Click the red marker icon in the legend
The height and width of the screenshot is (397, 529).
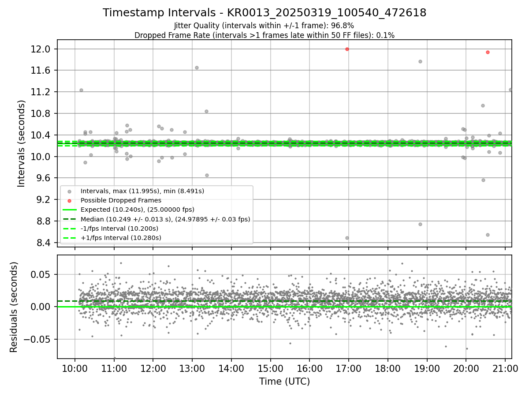tap(70, 200)
